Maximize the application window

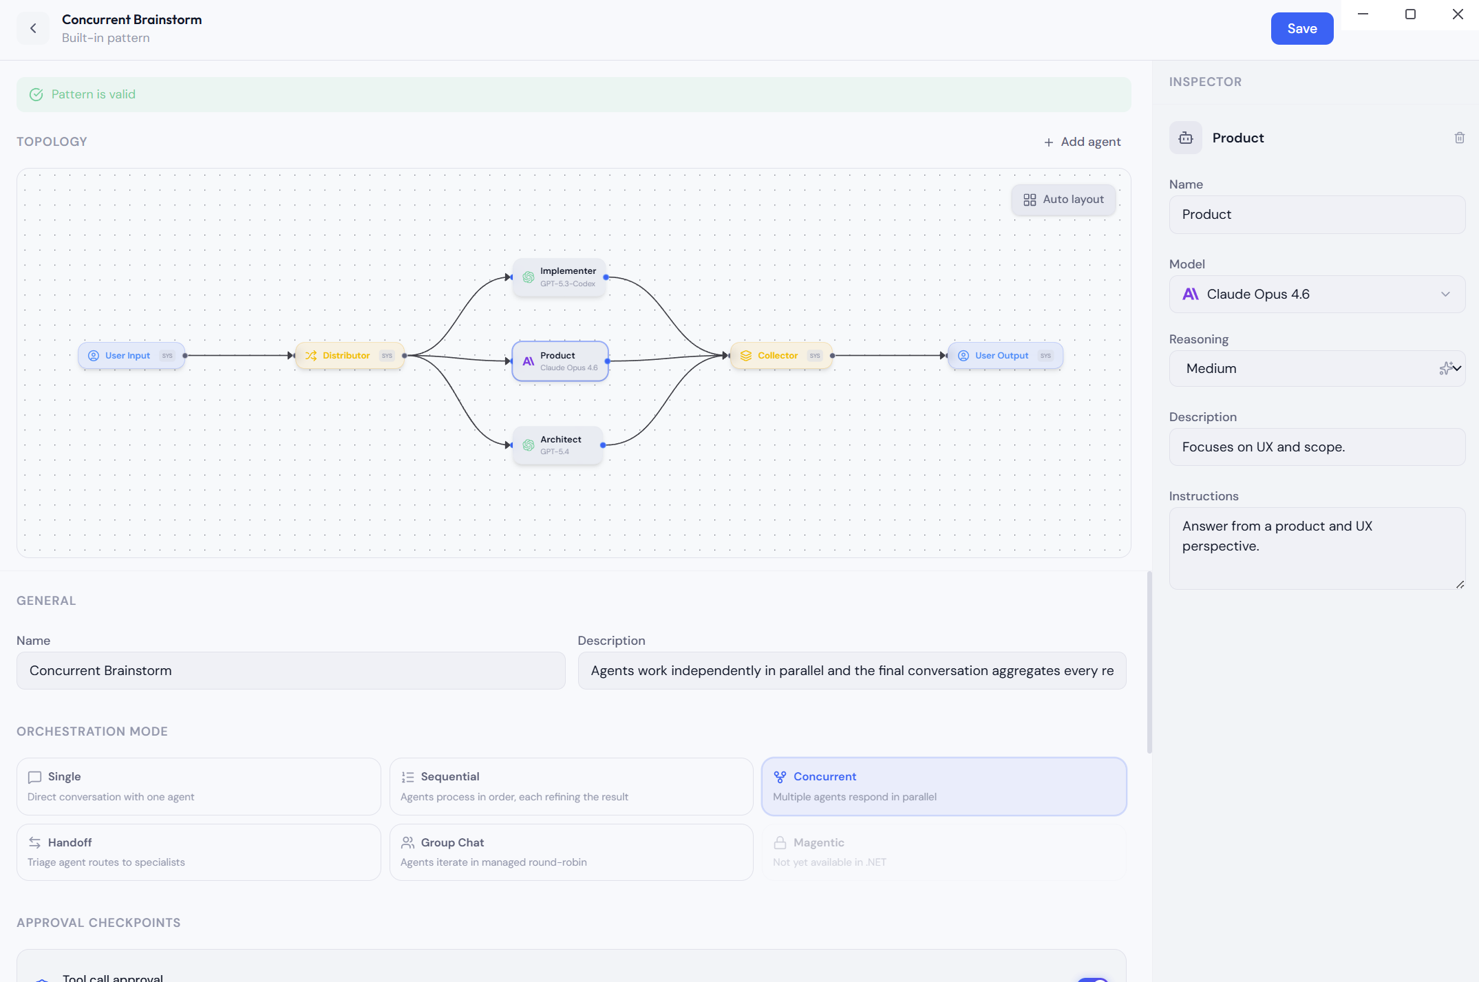point(1410,14)
